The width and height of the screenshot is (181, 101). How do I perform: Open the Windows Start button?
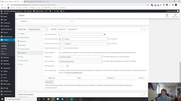click(x=2, y=99)
